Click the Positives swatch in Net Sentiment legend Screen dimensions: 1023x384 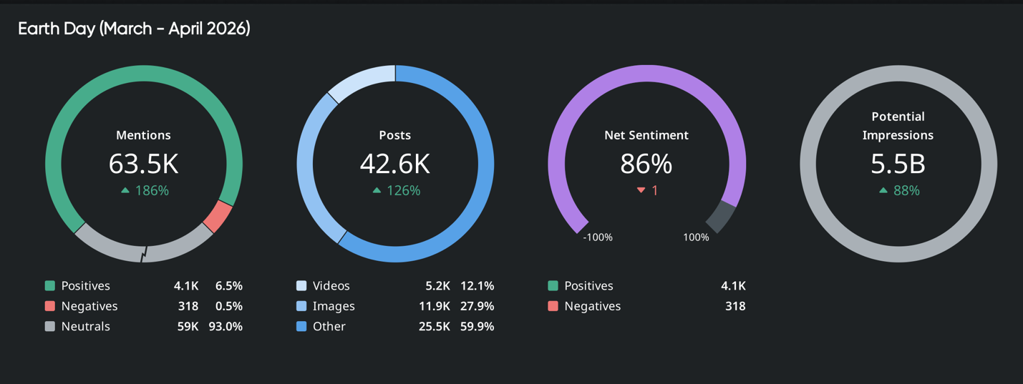[553, 286]
